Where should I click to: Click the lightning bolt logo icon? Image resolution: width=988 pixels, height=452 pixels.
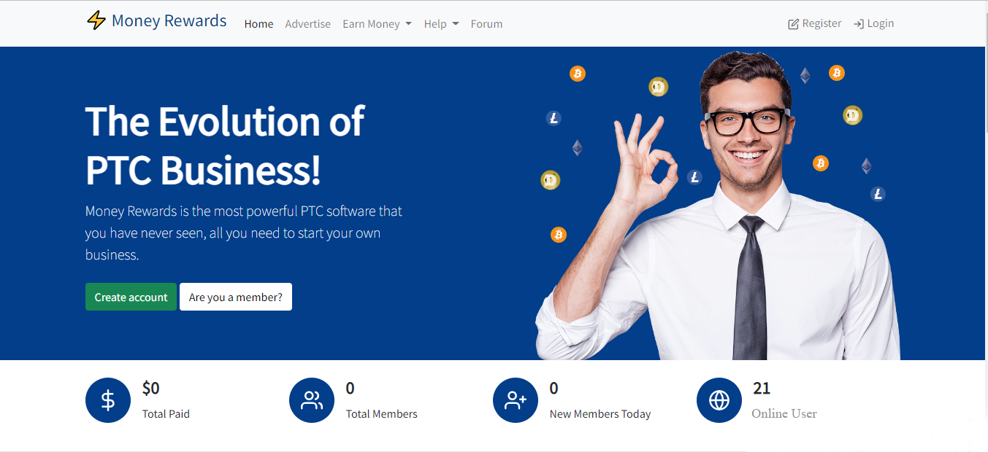click(96, 20)
